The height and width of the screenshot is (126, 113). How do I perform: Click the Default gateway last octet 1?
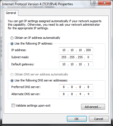[88, 64]
